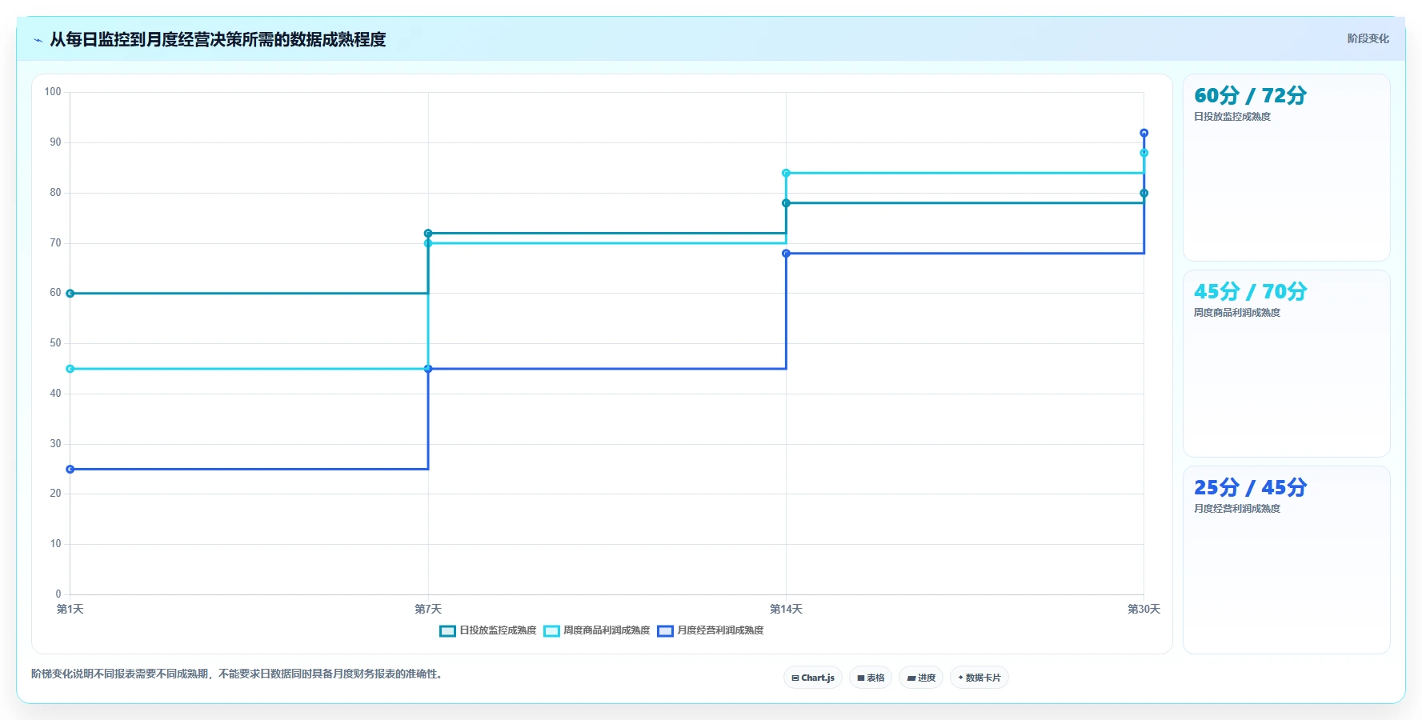Toggle 月度经营利润成熟度 series in the legend
Screen dimensions: 1422x720
[711, 630]
